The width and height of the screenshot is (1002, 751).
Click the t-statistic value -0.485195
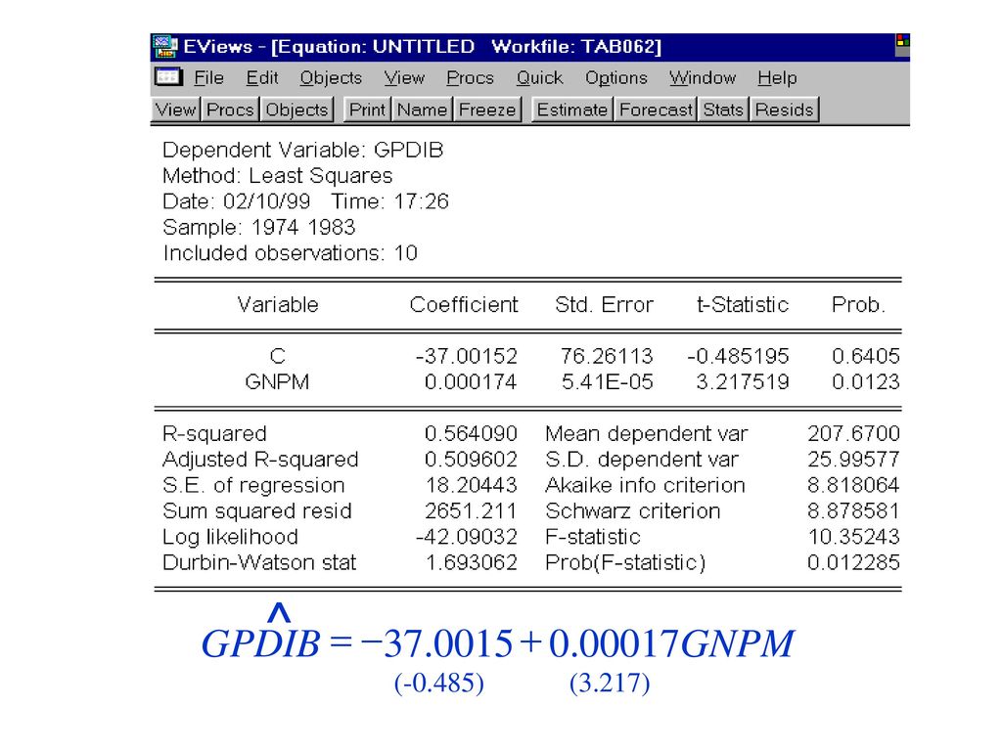pyautogui.click(x=738, y=356)
